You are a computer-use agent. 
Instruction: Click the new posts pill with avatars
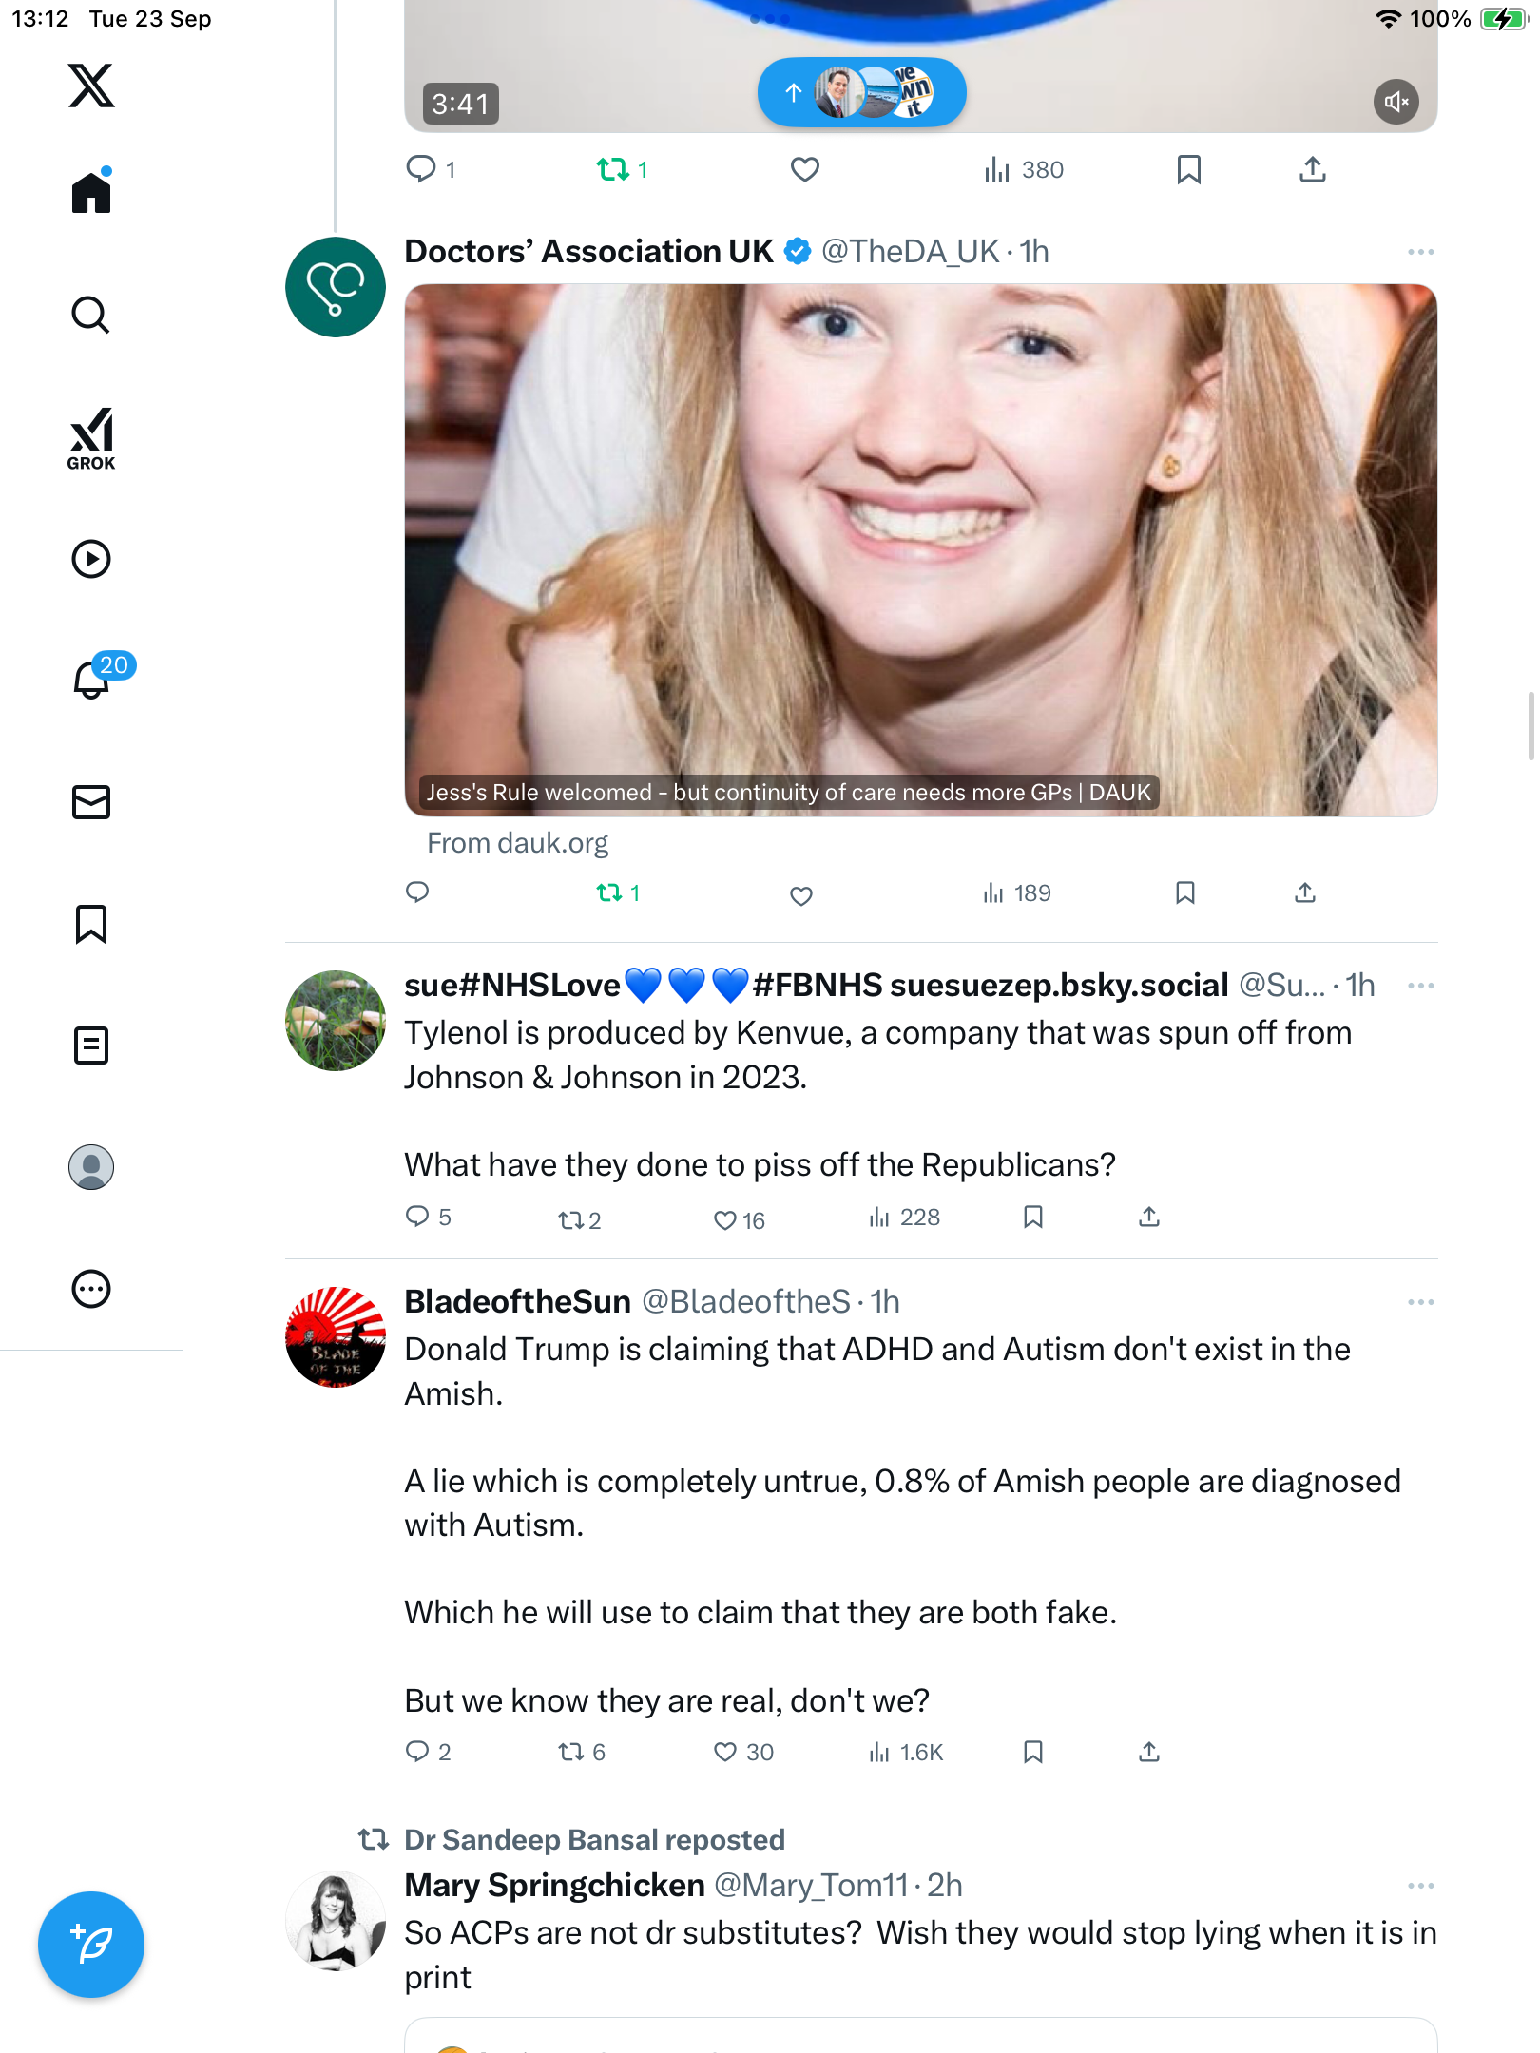click(861, 92)
